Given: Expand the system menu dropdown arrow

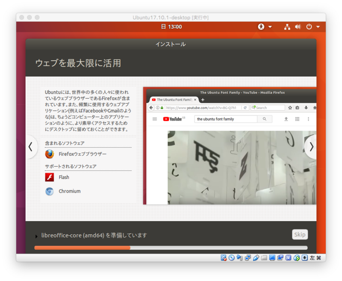Looking at the screenshot, I should pos(318,27).
